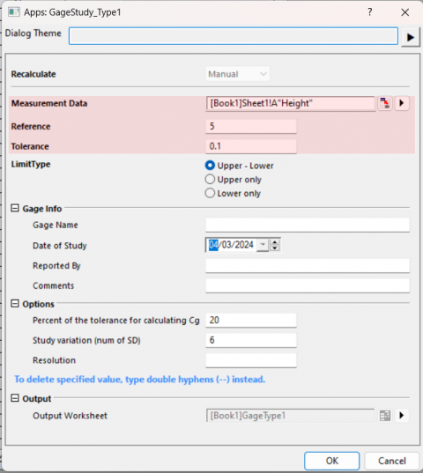Viewport: 423px width, 473px height.
Task: Click the help question mark in title bar
Action: (x=370, y=12)
